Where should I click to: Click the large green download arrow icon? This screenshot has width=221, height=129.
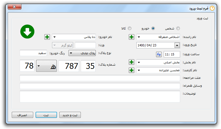[27, 32]
